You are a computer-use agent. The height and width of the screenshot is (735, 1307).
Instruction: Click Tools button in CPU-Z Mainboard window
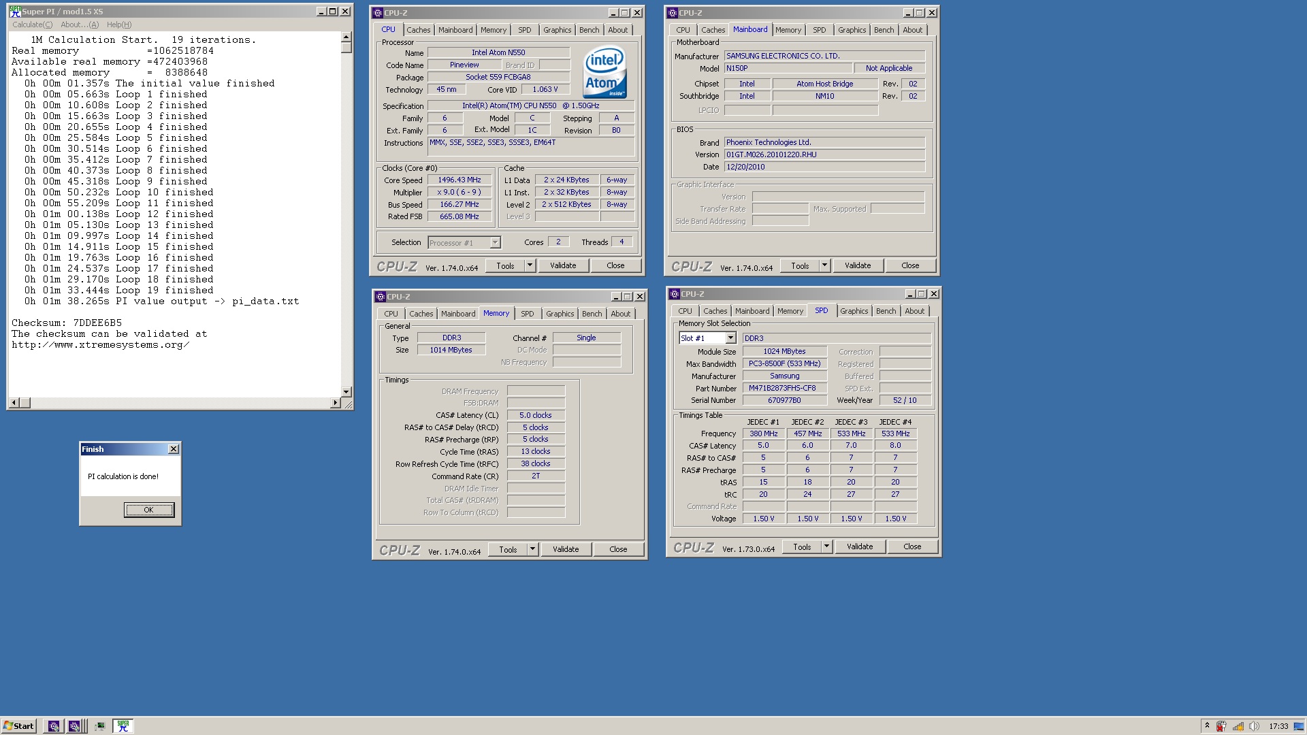pos(801,265)
